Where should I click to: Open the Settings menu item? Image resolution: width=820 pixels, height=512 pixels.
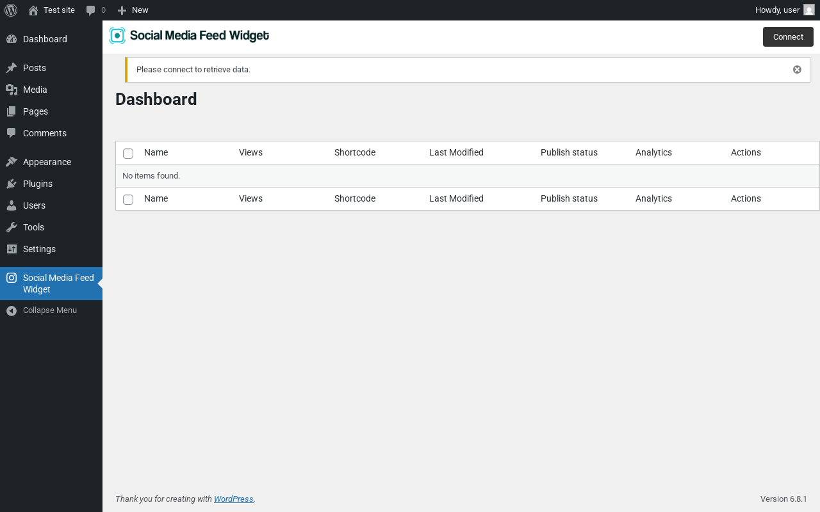point(39,249)
